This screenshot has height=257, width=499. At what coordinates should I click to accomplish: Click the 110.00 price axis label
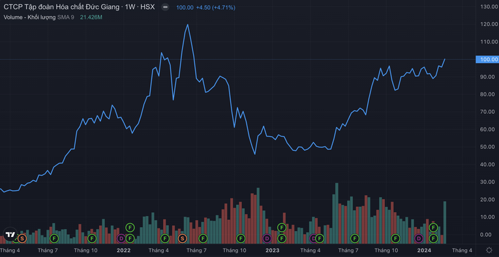[490, 42]
